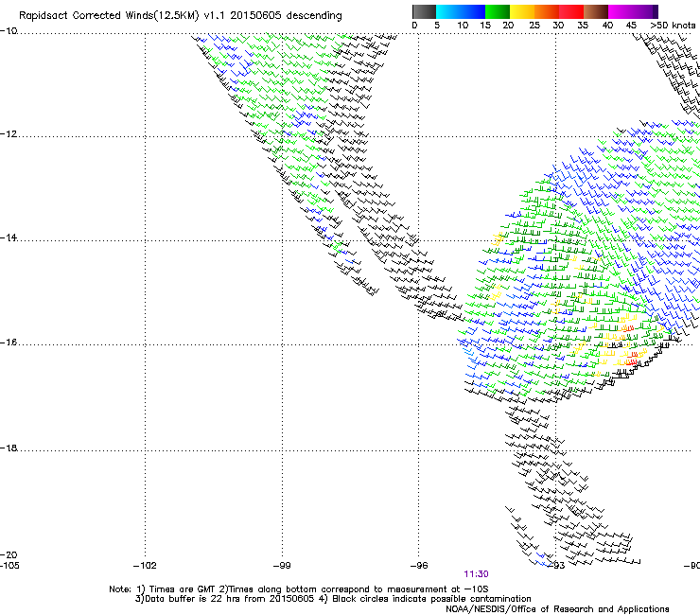Click the -10 latitude axis label
The width and height of the screenshot is (700, 615).
(x=9, y=31)
